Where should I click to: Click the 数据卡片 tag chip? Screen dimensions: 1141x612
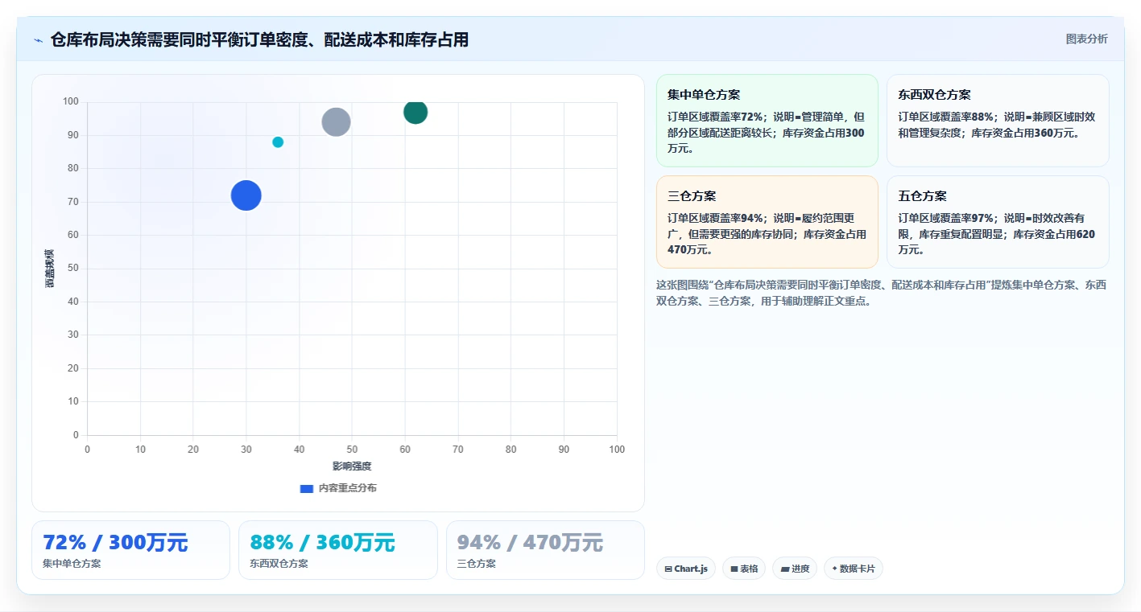click(x=854, y=569)
